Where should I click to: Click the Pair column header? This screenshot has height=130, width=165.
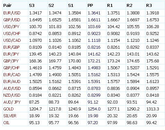7,6
